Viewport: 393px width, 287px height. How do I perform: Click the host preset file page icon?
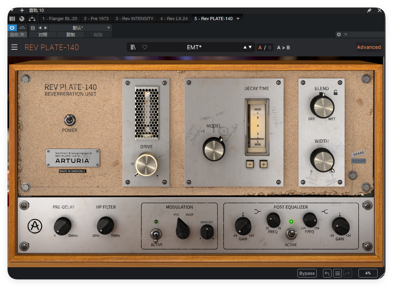pyautogui.click(x=33, y=28)
